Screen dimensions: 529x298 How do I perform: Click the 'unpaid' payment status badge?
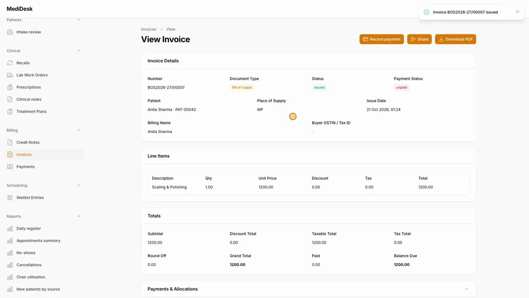pyautogui.click(x=401, y=87)
